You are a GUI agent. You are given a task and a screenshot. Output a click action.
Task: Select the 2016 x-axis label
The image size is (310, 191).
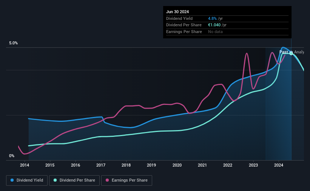click(x=76, y=165)
